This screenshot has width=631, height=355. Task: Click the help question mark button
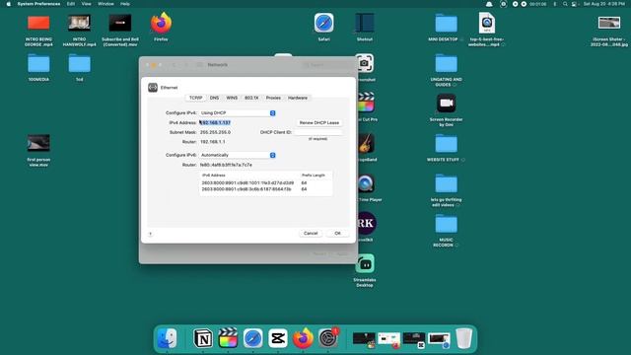[x=151, y=234]
